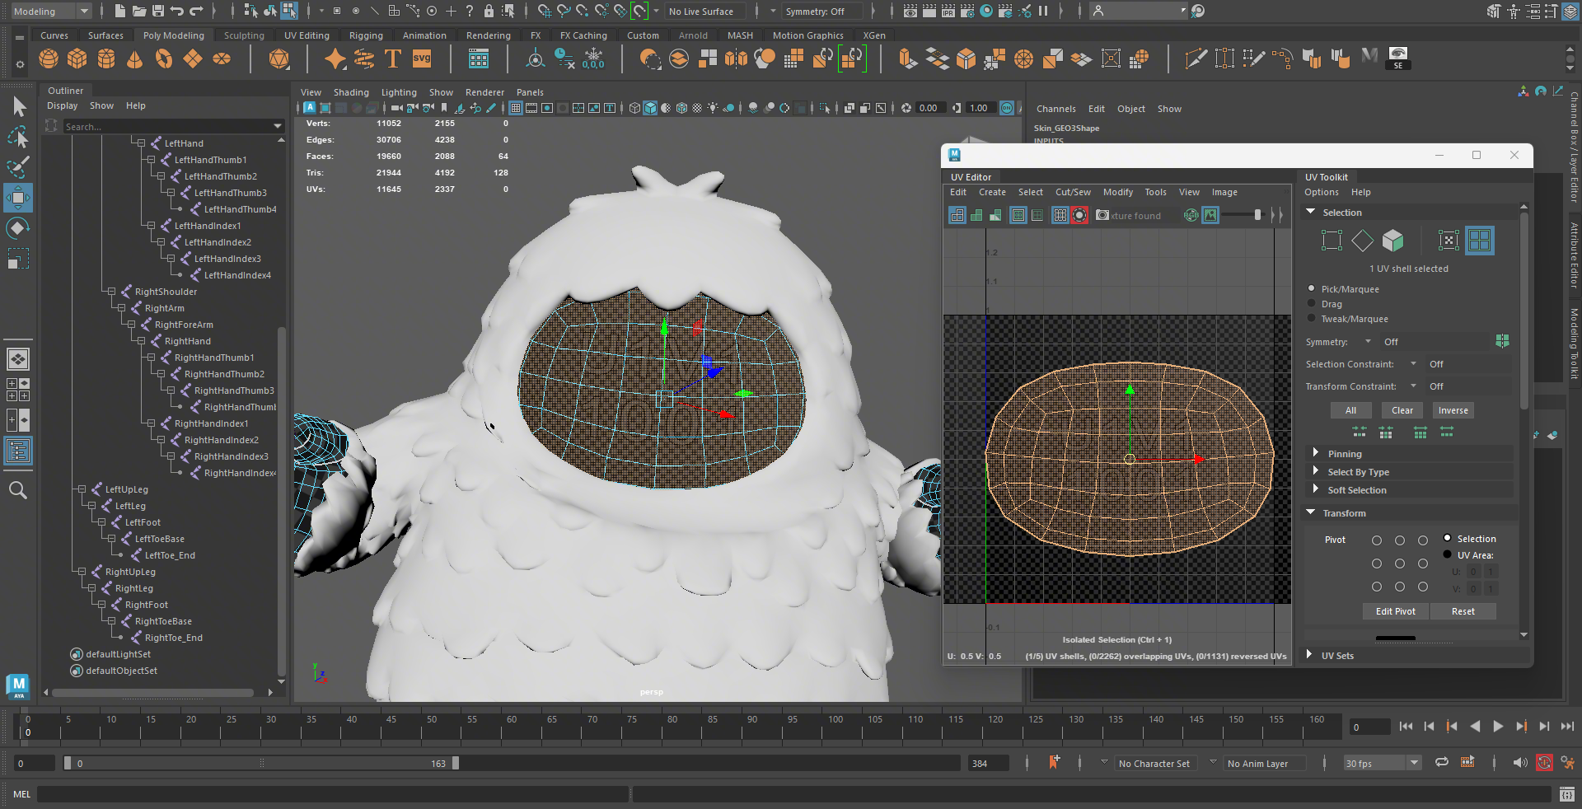Select the Paint Selection tool
This screenshot has height=809, width=1582.
pos(18,167)
